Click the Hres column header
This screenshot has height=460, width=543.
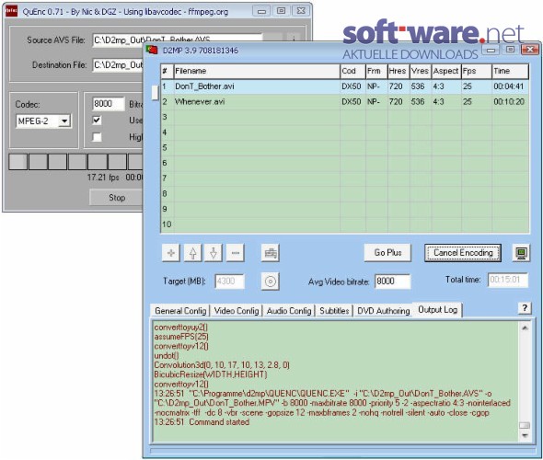click(399, 72)
